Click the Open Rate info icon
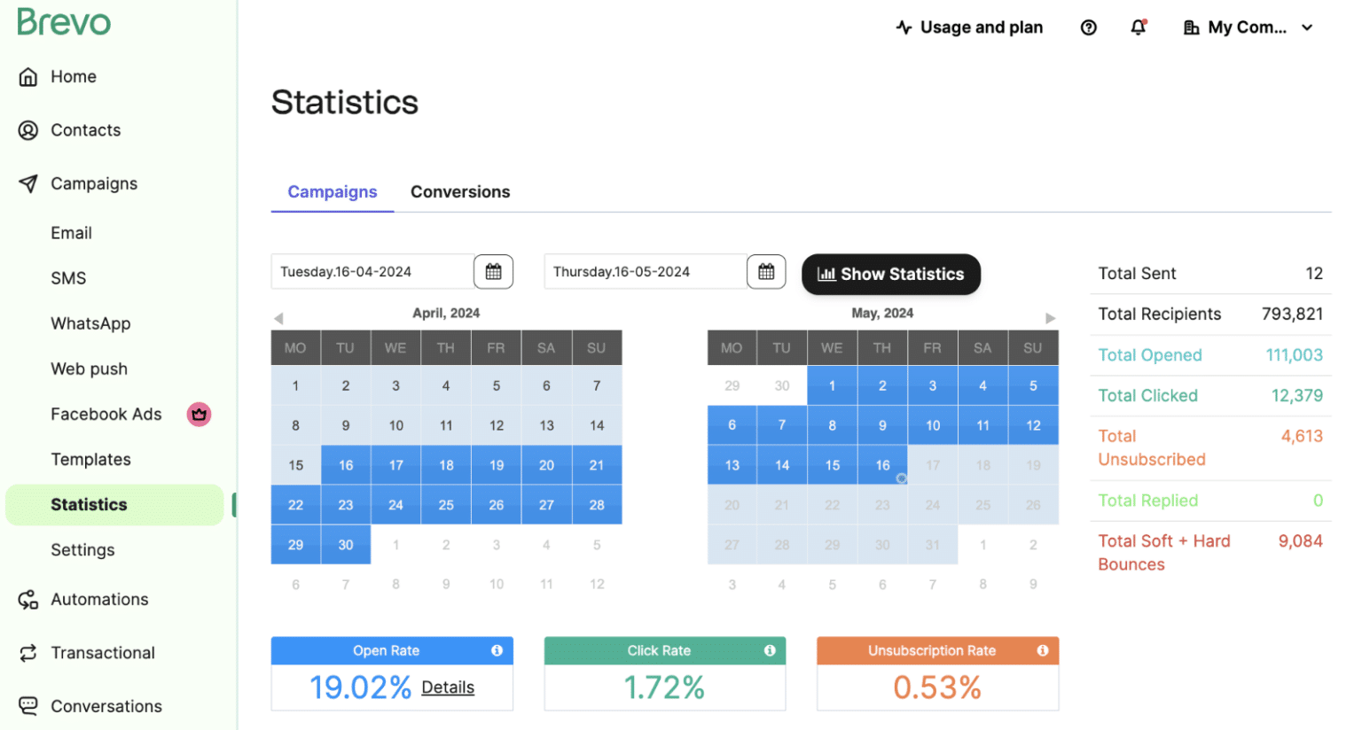Image resolution: width=1362 pixels, height=730 pixels. pyautogui.click(x=497, y=650)
